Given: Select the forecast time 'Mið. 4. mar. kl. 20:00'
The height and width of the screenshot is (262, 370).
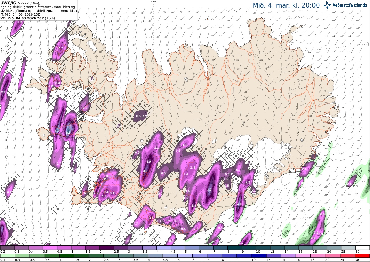Looking at the screenshot, I should pyautogui.click(x=286, y=5).
